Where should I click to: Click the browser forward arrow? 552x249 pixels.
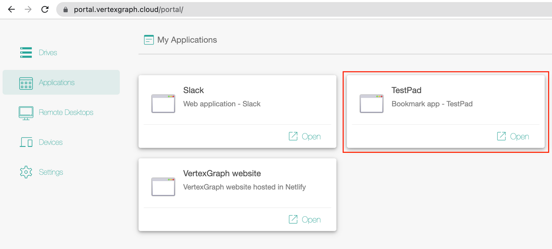pyautogui.click(x=28, y=9)
